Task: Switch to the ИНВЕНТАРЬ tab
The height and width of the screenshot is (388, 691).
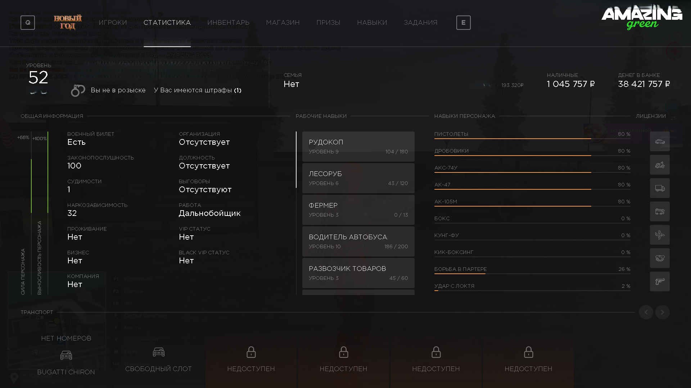Action: (228, 23)
